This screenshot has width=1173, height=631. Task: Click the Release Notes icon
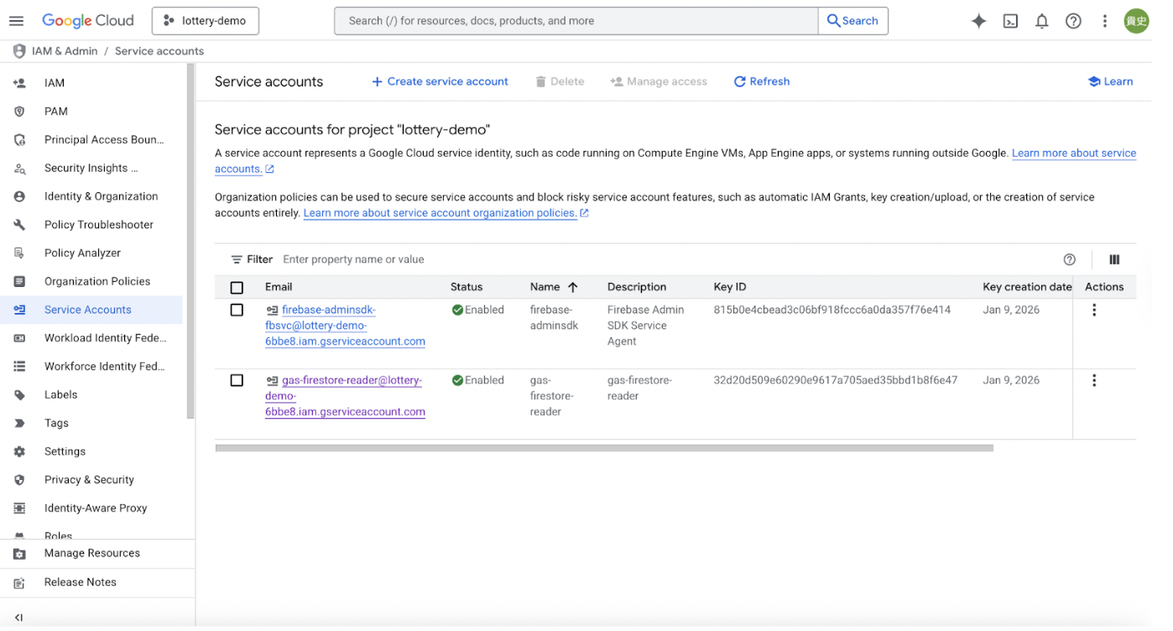click(19, 582)
